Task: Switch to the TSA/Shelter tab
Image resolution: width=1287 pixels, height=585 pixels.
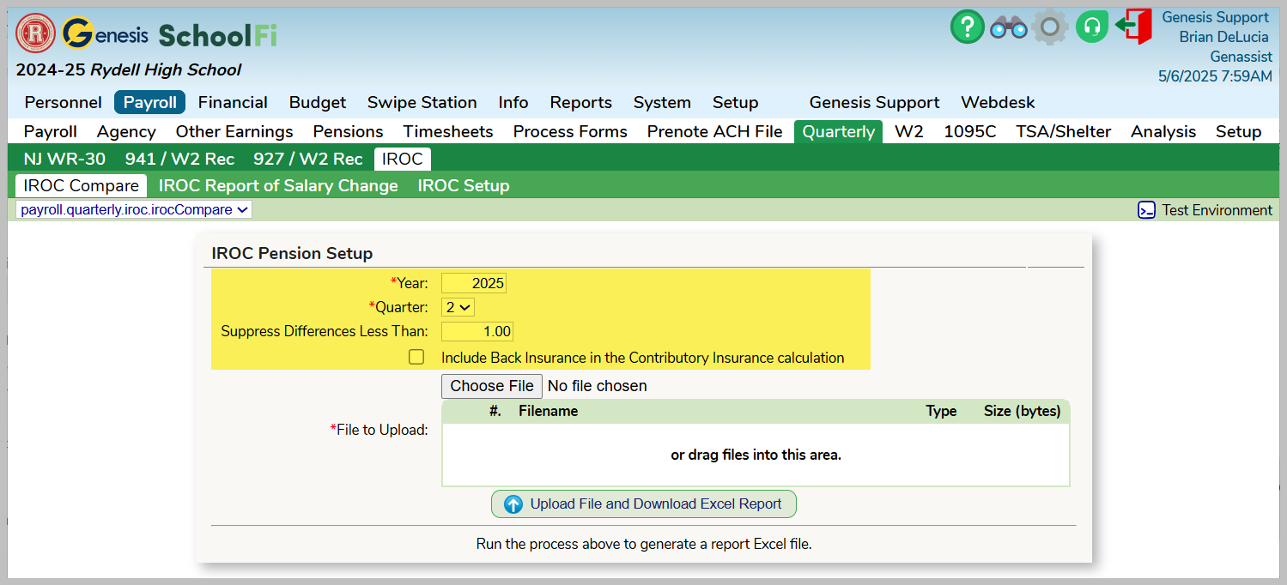Action: (1064, 131)
